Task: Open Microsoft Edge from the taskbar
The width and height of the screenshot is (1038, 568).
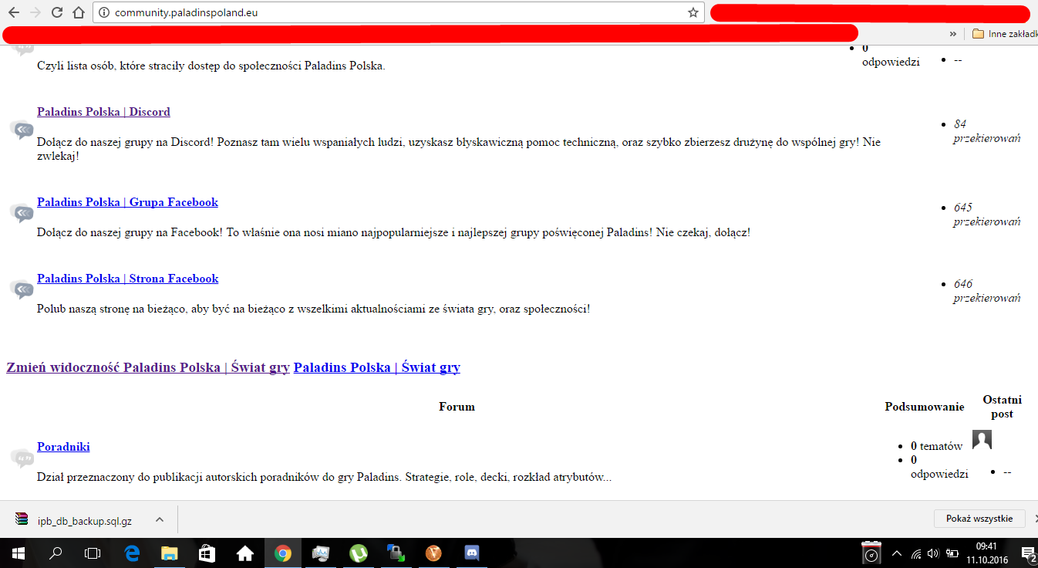Action: click(x=132, y=553)
